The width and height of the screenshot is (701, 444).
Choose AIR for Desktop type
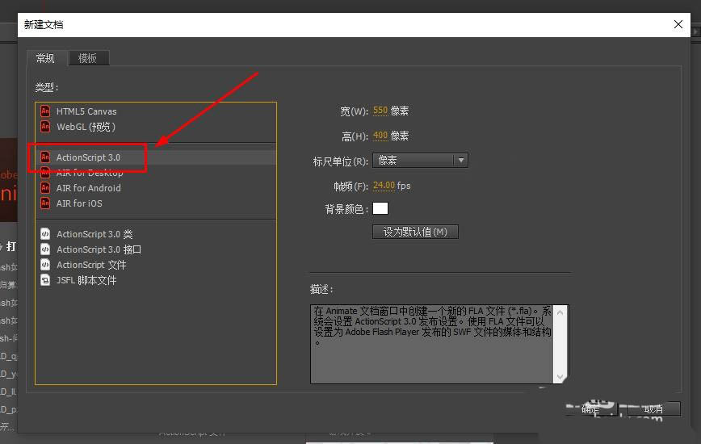[156, 173]
